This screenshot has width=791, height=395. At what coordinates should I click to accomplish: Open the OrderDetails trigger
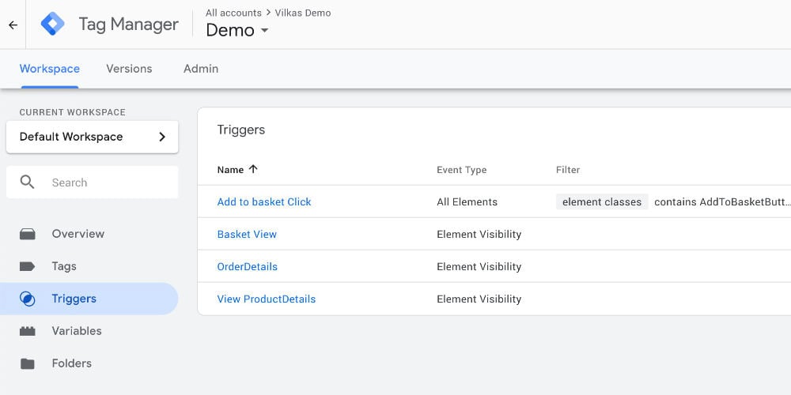(x=247, y=266)
